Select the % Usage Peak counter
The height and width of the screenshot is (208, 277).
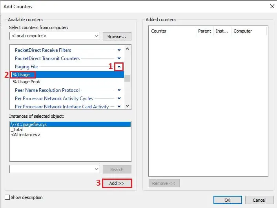[67, 82]
